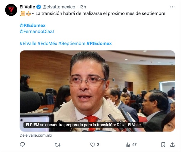Screen dimensions: 181x152
Task: Open the @elvallemexico handle
Action: tap(59, 7)
